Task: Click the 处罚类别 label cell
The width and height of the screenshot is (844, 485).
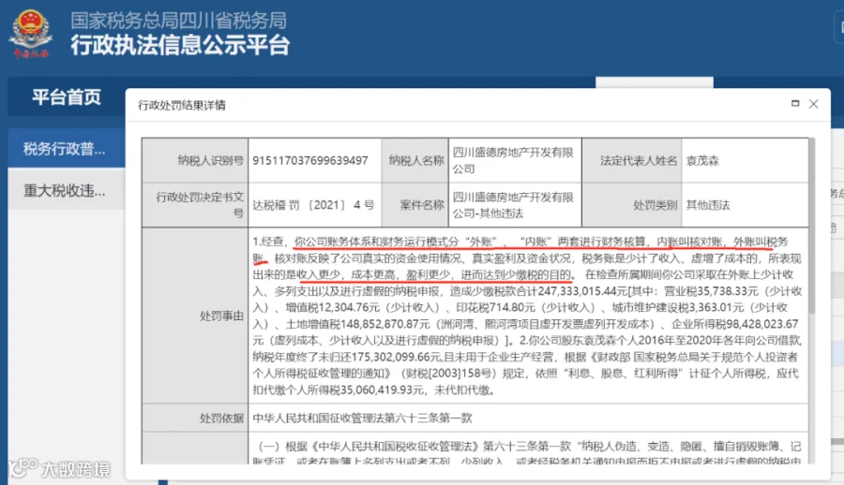Action: pyautogui.click(x=632, y=205)
